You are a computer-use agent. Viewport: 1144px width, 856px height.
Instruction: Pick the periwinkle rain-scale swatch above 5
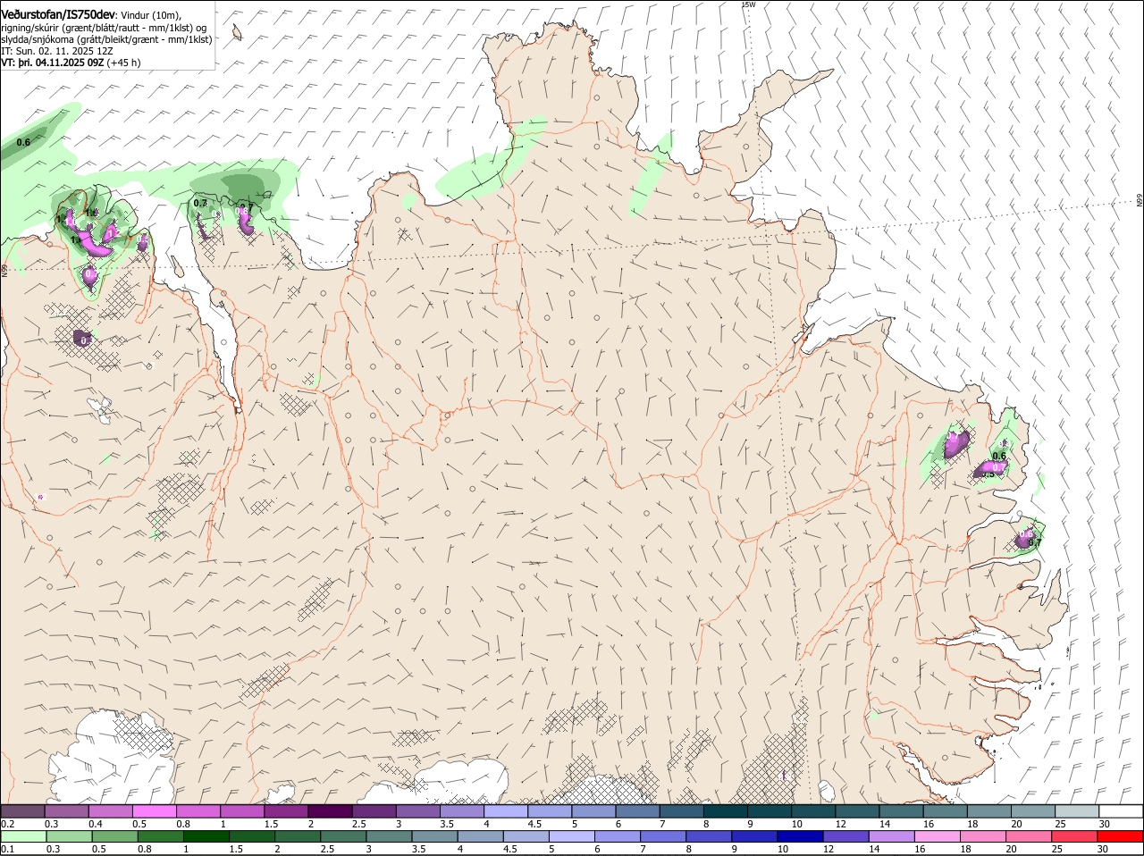(x=572, y=836)
